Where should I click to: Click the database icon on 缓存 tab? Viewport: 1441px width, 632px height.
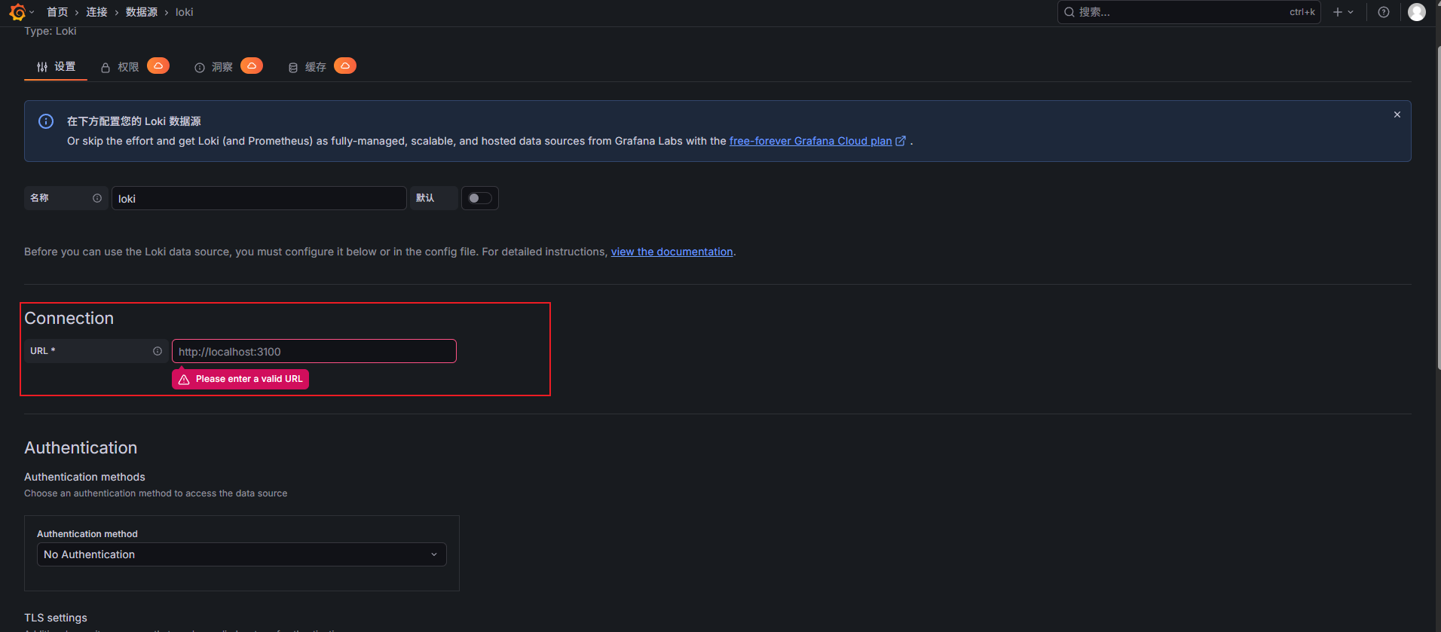pyautogui.click(x=293, y=68)
